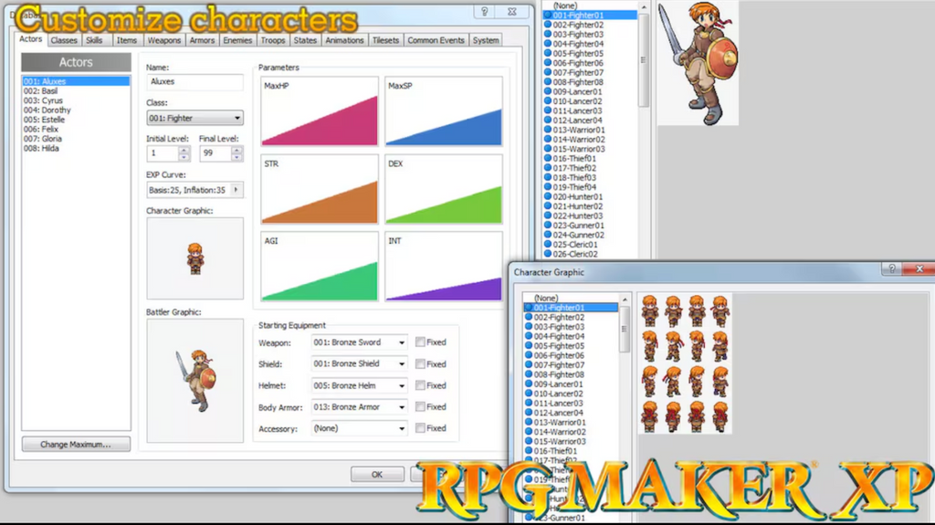The image size is (935, 525).
Task: Check Fixed for Body Armor
Action: [420, 407]
